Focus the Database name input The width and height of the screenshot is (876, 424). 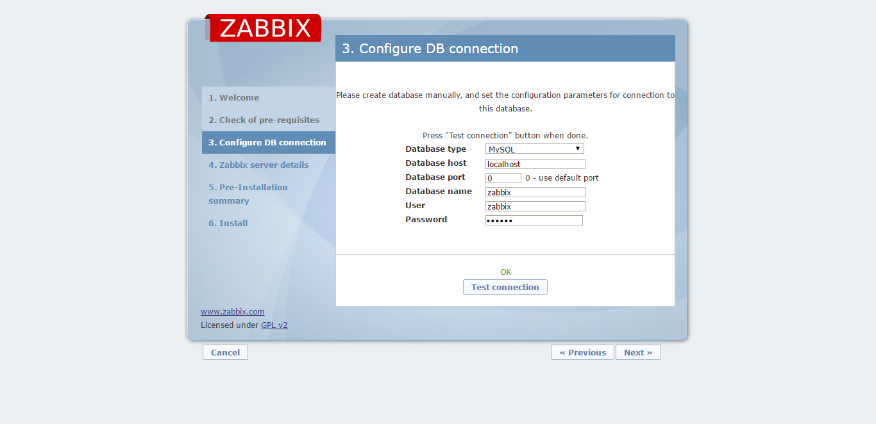535,192
